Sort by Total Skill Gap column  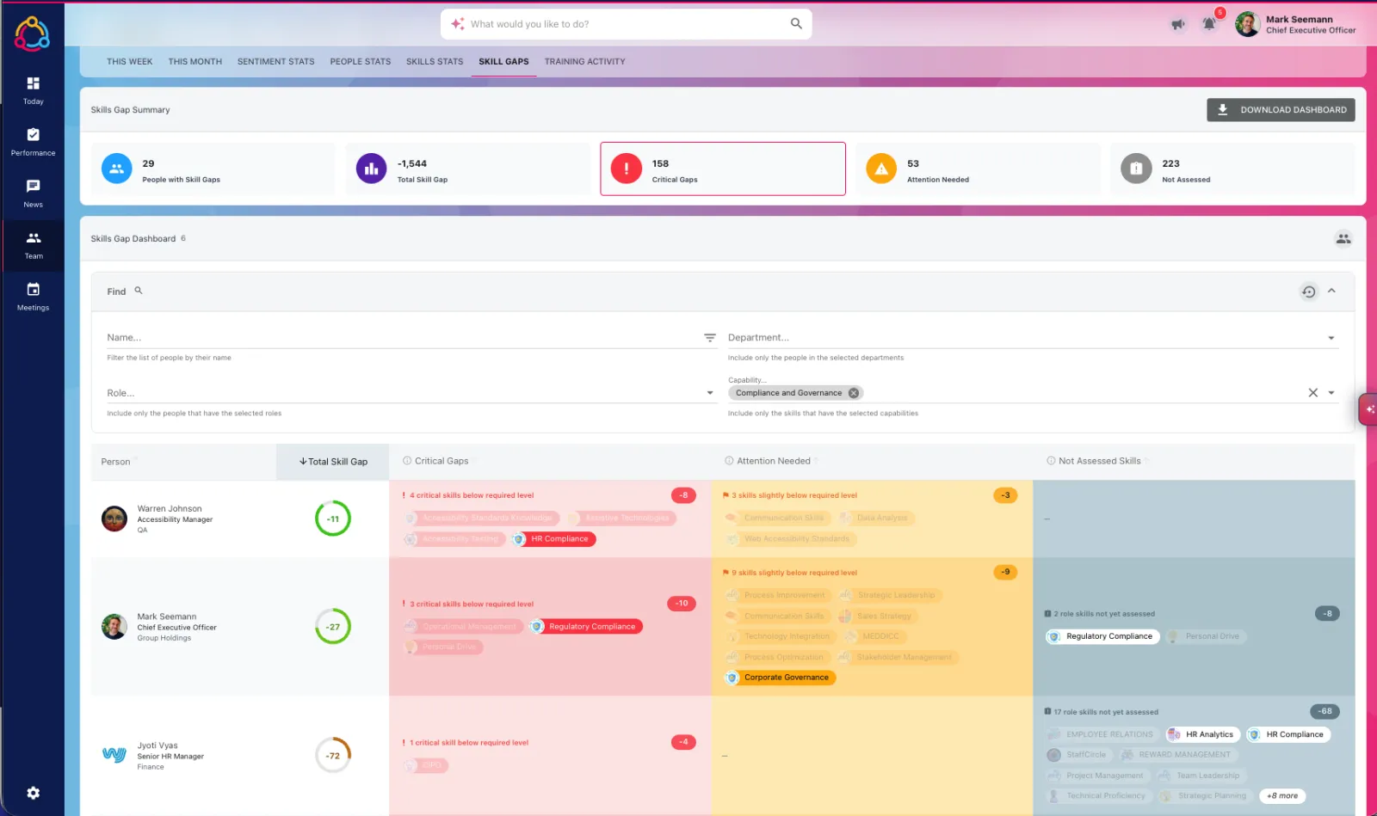[333, 462]
